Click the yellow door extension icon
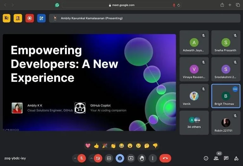 coord(18,18)
